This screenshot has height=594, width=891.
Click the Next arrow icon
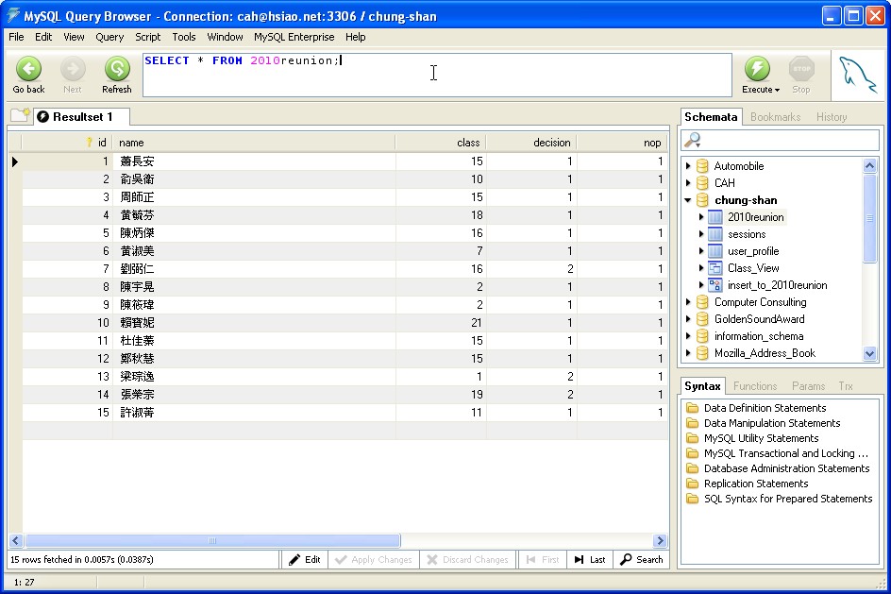coord(73,69)
